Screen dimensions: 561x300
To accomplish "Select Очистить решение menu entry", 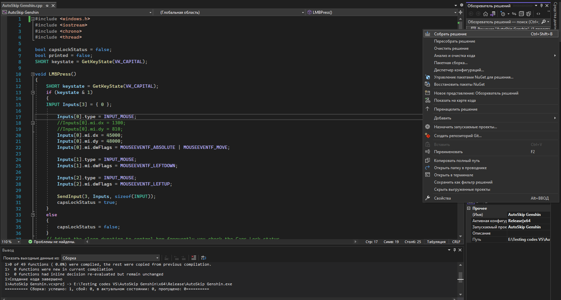I will tap(491, 48).
